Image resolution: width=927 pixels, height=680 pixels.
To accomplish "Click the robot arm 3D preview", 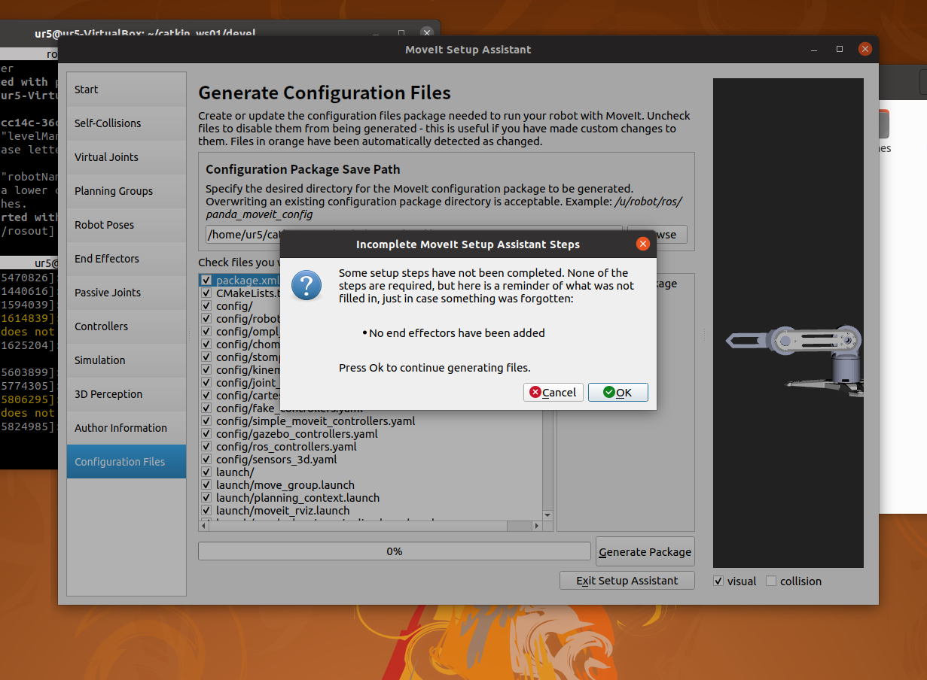I will [x=788, y=323].
